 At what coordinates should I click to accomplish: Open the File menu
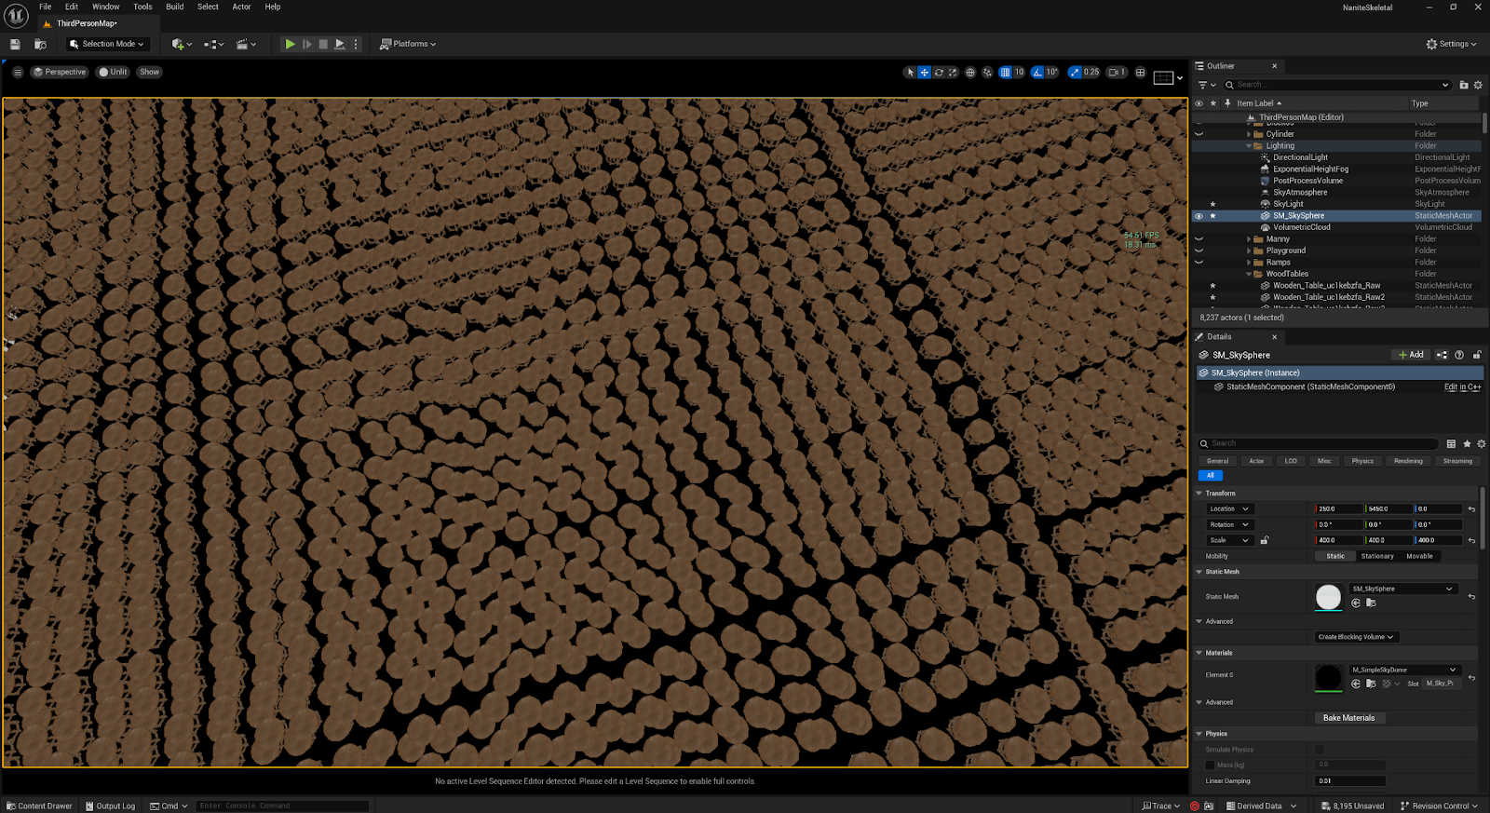45,7
